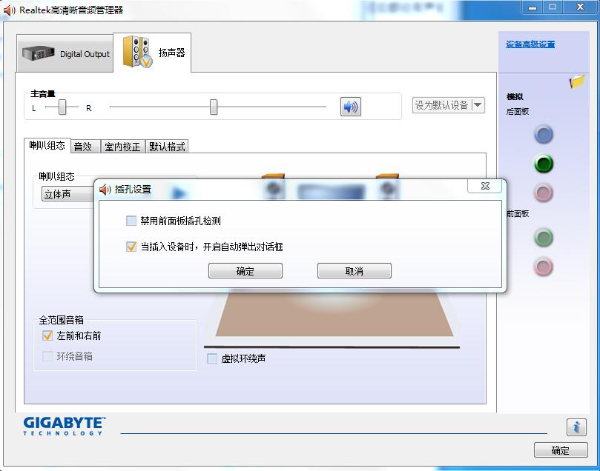Click the information icon near bottom-right 确定
Image resolution: width=600 pixels, height=471 pixels.
pyautogui.click(x=576, y=427)
